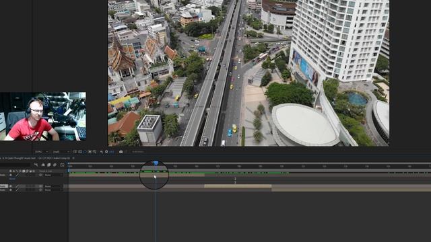Click the time navigator start handle above the ruler
This screenshot has height=242, width=431.
tap(69, 163)
